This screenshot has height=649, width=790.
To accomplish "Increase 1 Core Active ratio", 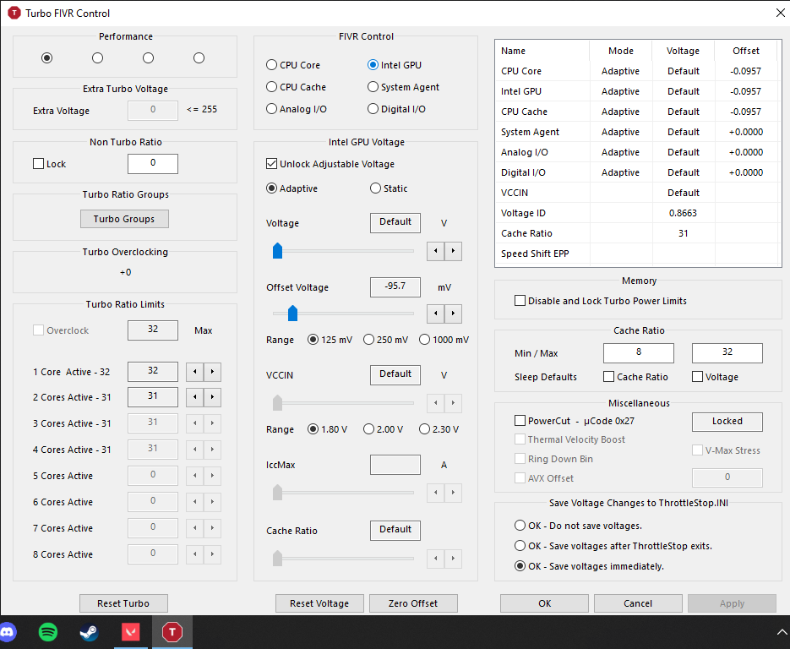I will pyautogui.click(x=212, y=372).
